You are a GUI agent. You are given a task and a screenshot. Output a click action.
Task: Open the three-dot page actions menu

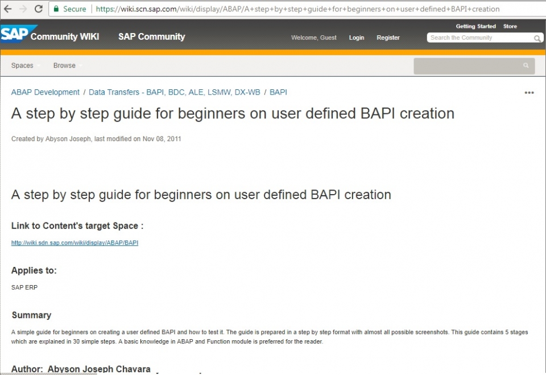click(x=529, y=93)
